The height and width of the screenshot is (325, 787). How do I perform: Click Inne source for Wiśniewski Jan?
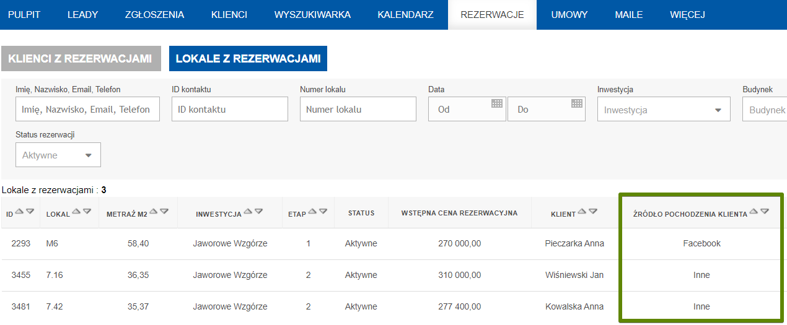pyautogui.click(x=701, y=275)
